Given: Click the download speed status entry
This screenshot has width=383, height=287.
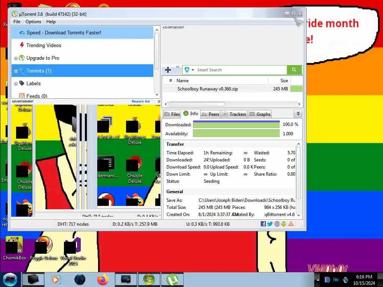Looking at the screenshot, I should coord(135,224).
